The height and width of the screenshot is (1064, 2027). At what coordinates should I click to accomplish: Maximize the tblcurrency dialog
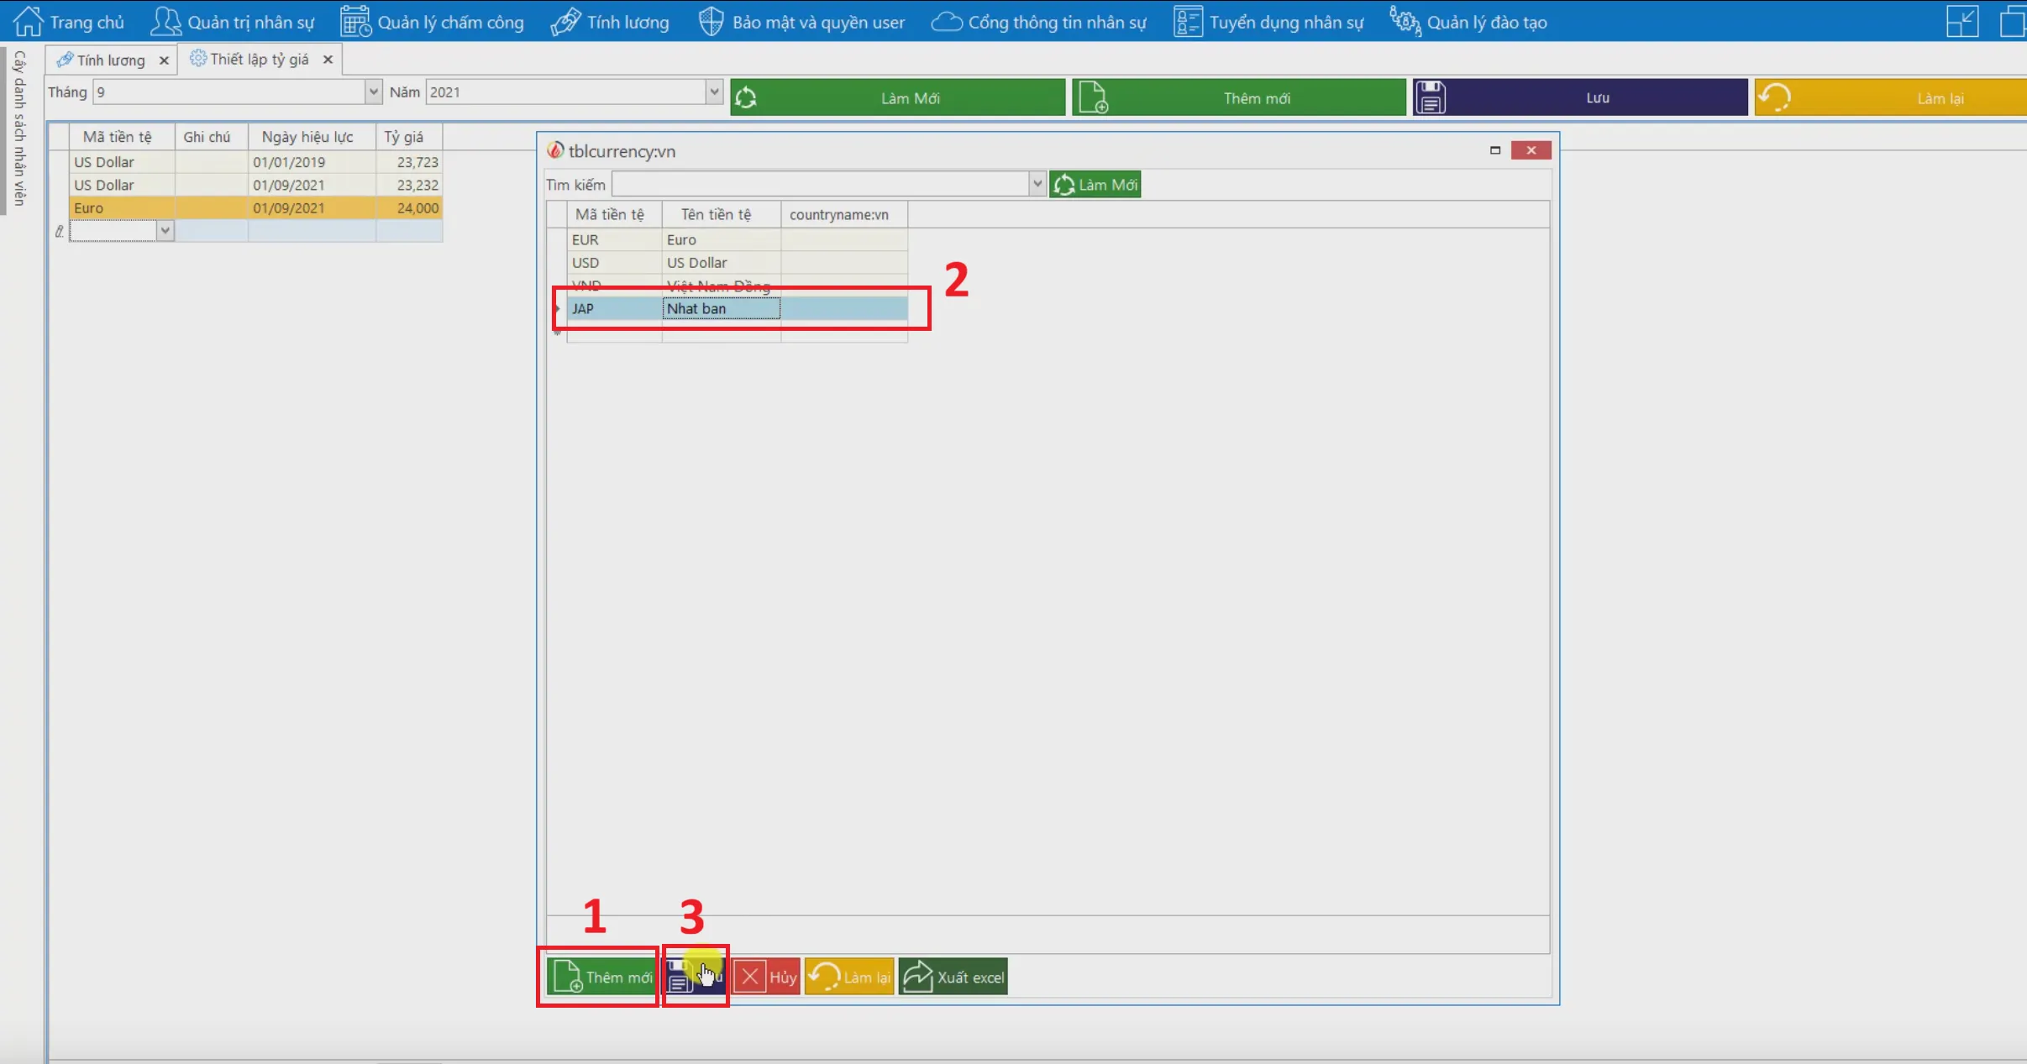tap(1495, 150)
